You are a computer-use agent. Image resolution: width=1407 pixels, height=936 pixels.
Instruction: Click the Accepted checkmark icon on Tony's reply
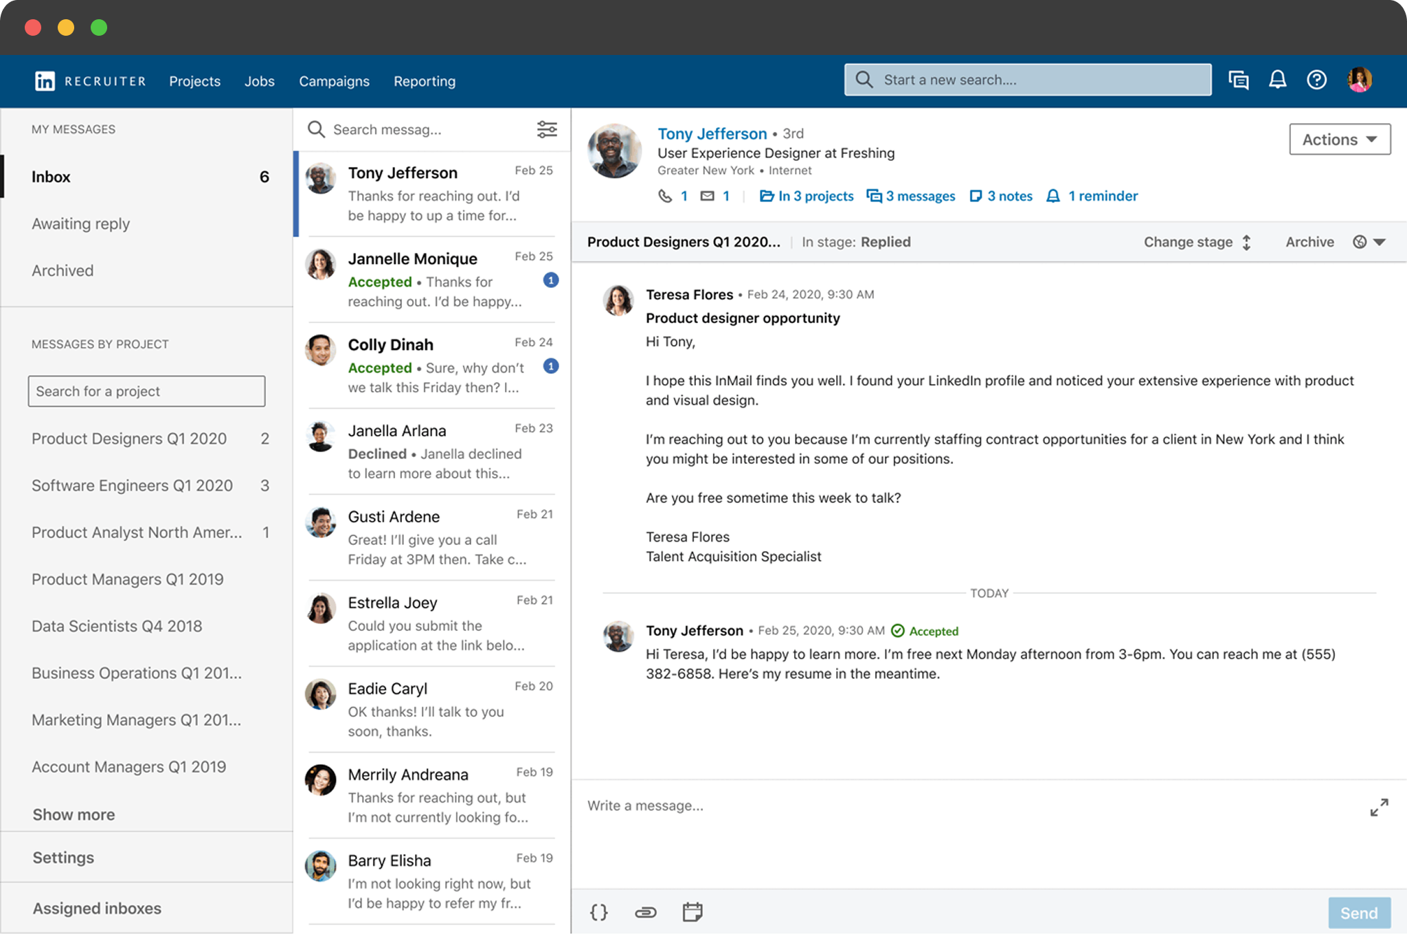pos(897,630)
